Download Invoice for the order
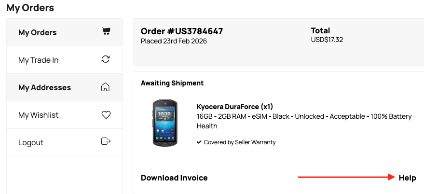424x194 pixels. click(174, 178)
